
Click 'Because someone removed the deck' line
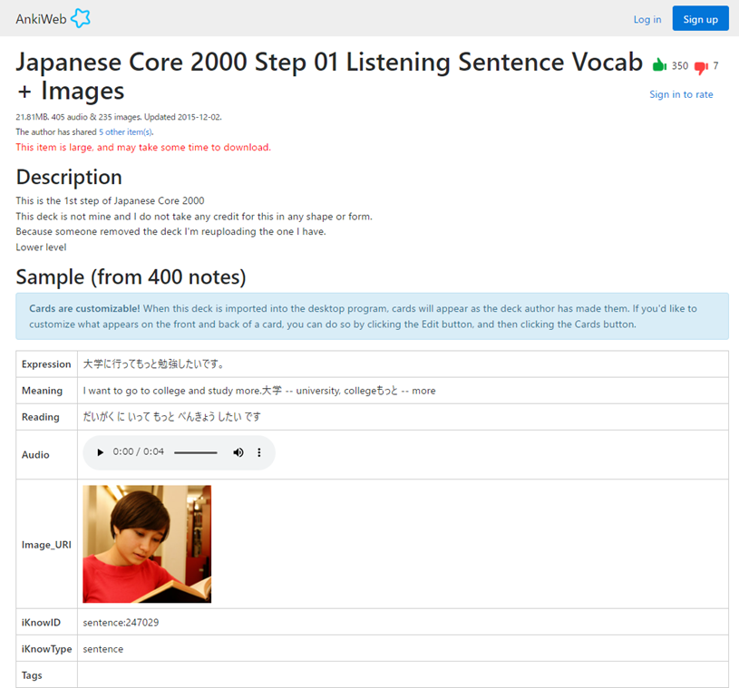click(170, 231)
